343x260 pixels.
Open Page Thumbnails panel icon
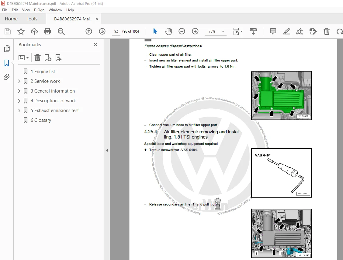click(x=7, y=49)
